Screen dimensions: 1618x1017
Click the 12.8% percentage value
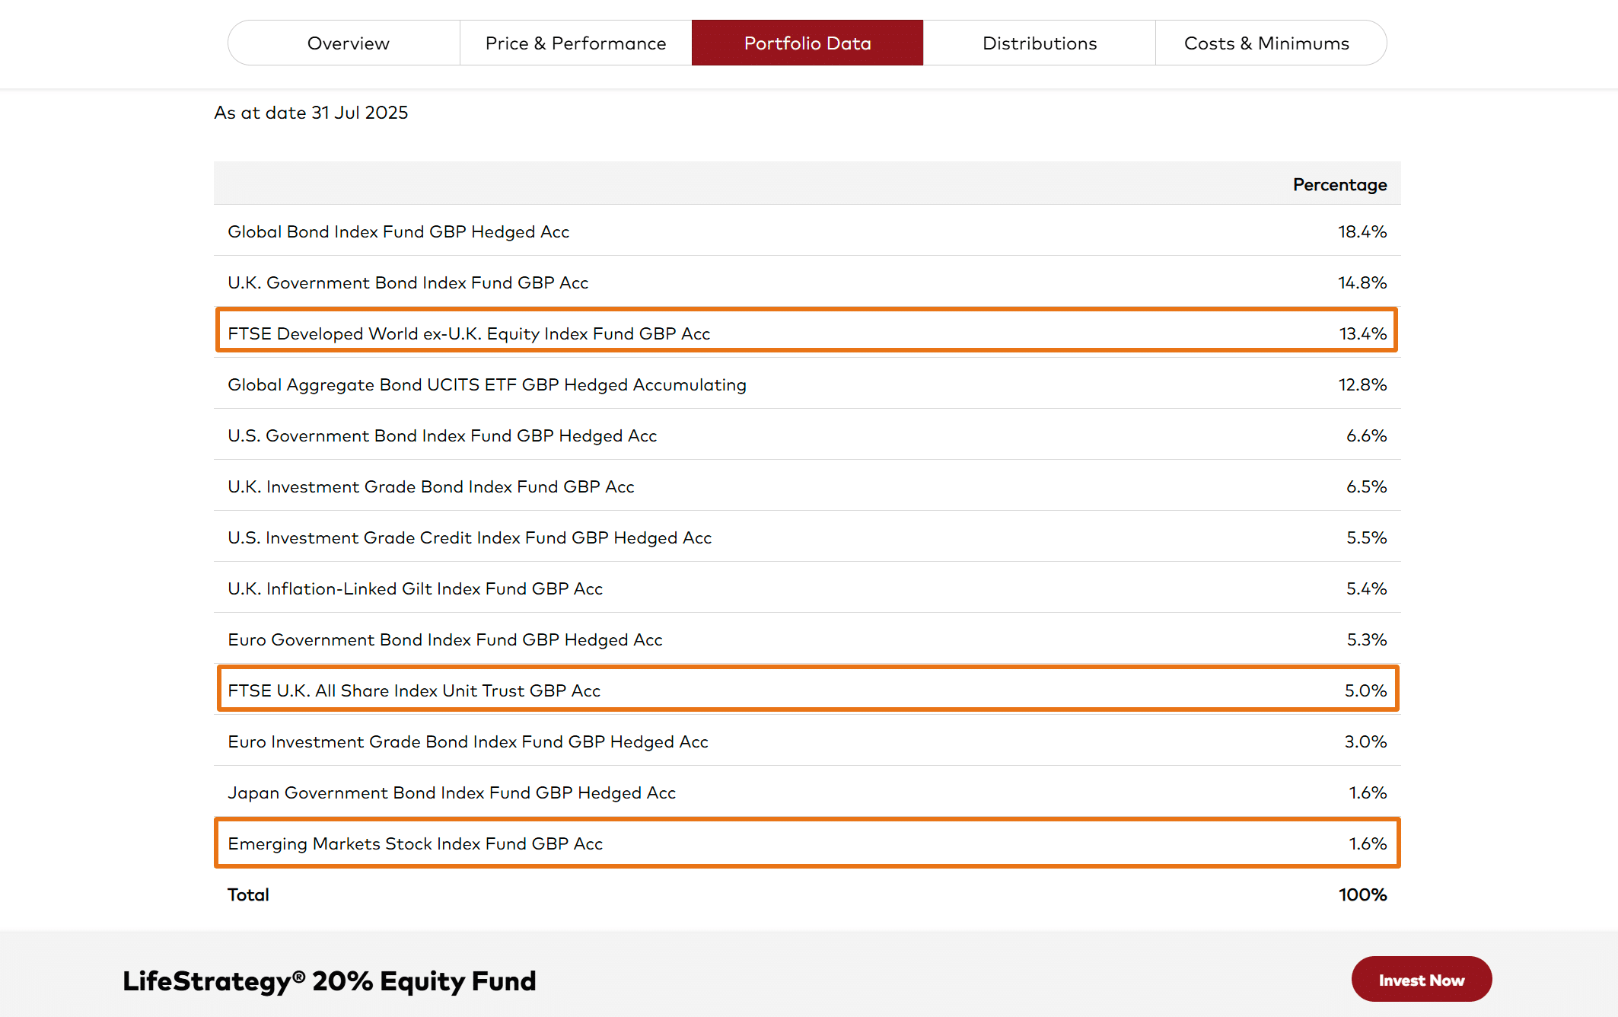1362,384
